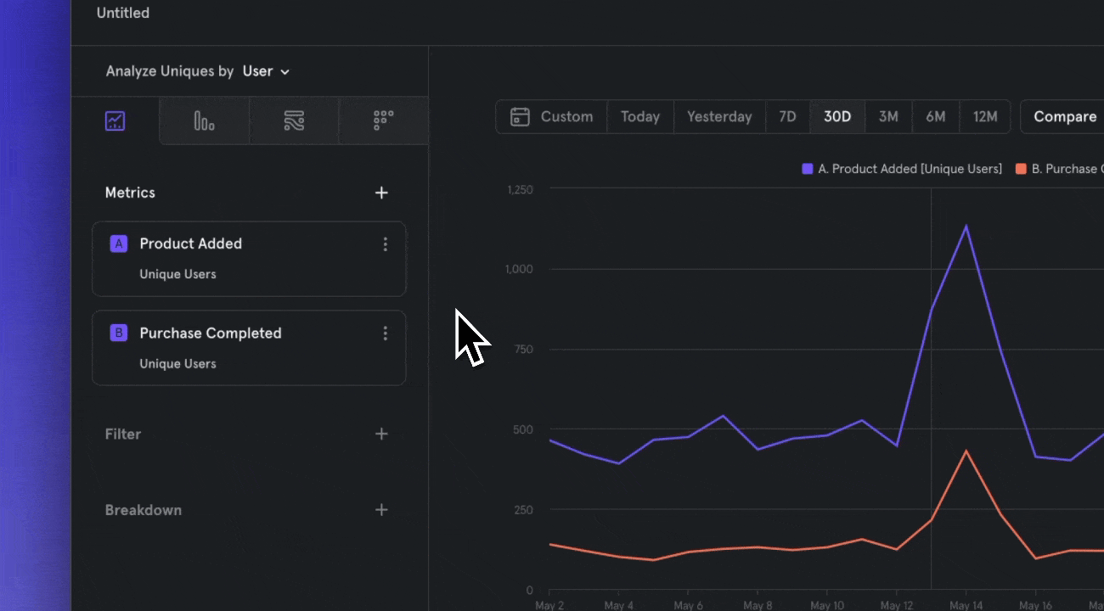Open the Flows report icon tab
The image size is (1104, 611).
tap(294, 121)
